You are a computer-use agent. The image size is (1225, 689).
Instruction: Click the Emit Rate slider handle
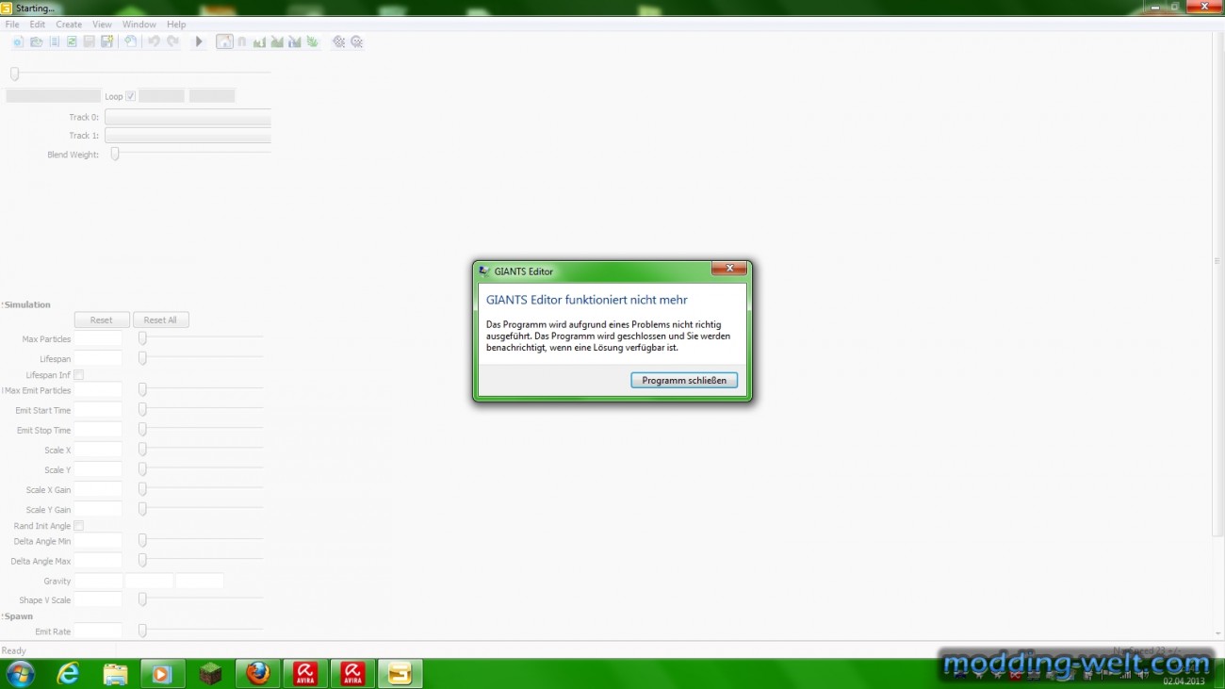point(142,631)
